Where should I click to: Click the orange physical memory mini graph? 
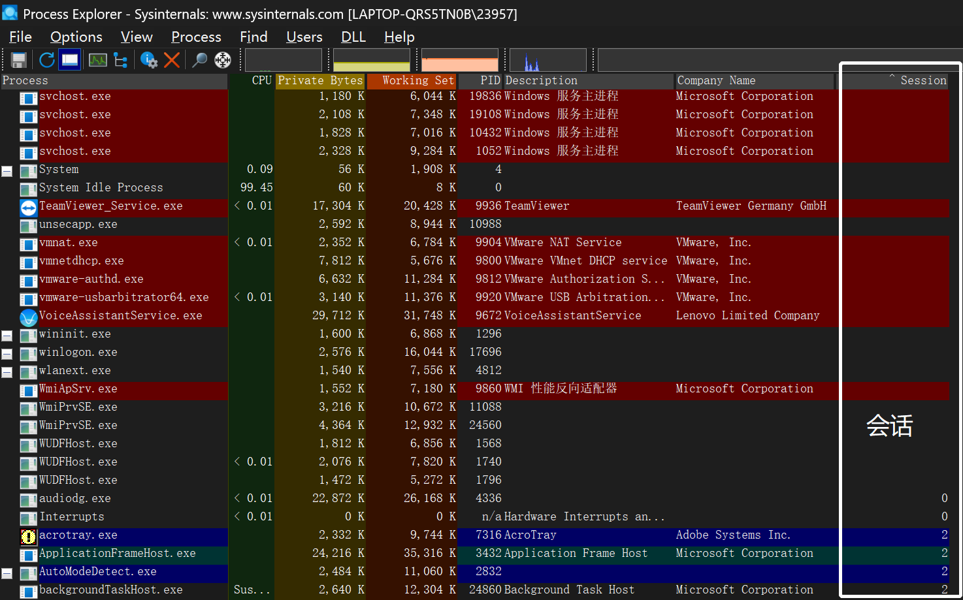point(460,60)
